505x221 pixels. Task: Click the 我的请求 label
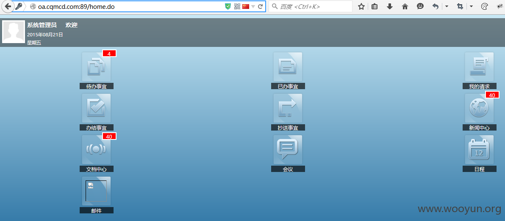(479, 86)
